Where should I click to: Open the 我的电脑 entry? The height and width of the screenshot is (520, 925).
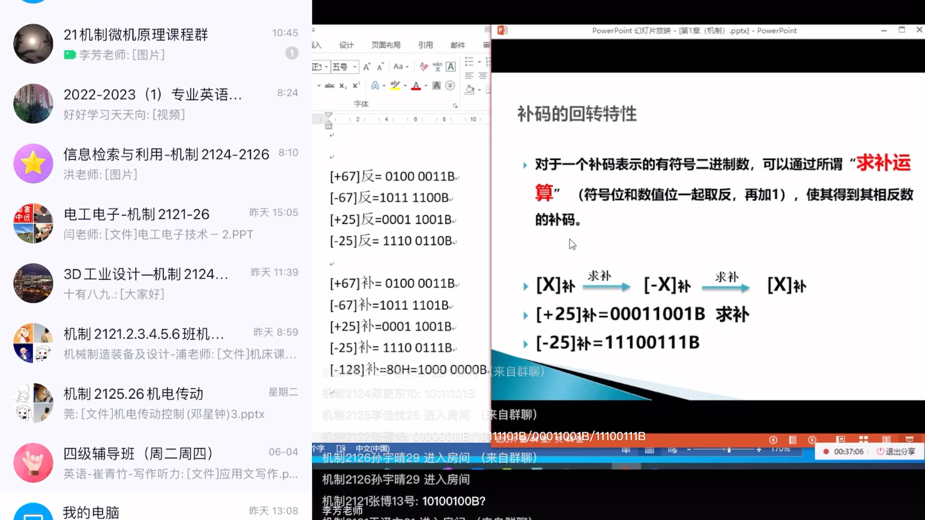(156, 507)
